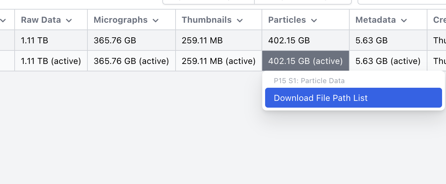Click the chevron in the leftmost cut-off column
The width and height of the screenshot is (446, 184).
(3, 20)
